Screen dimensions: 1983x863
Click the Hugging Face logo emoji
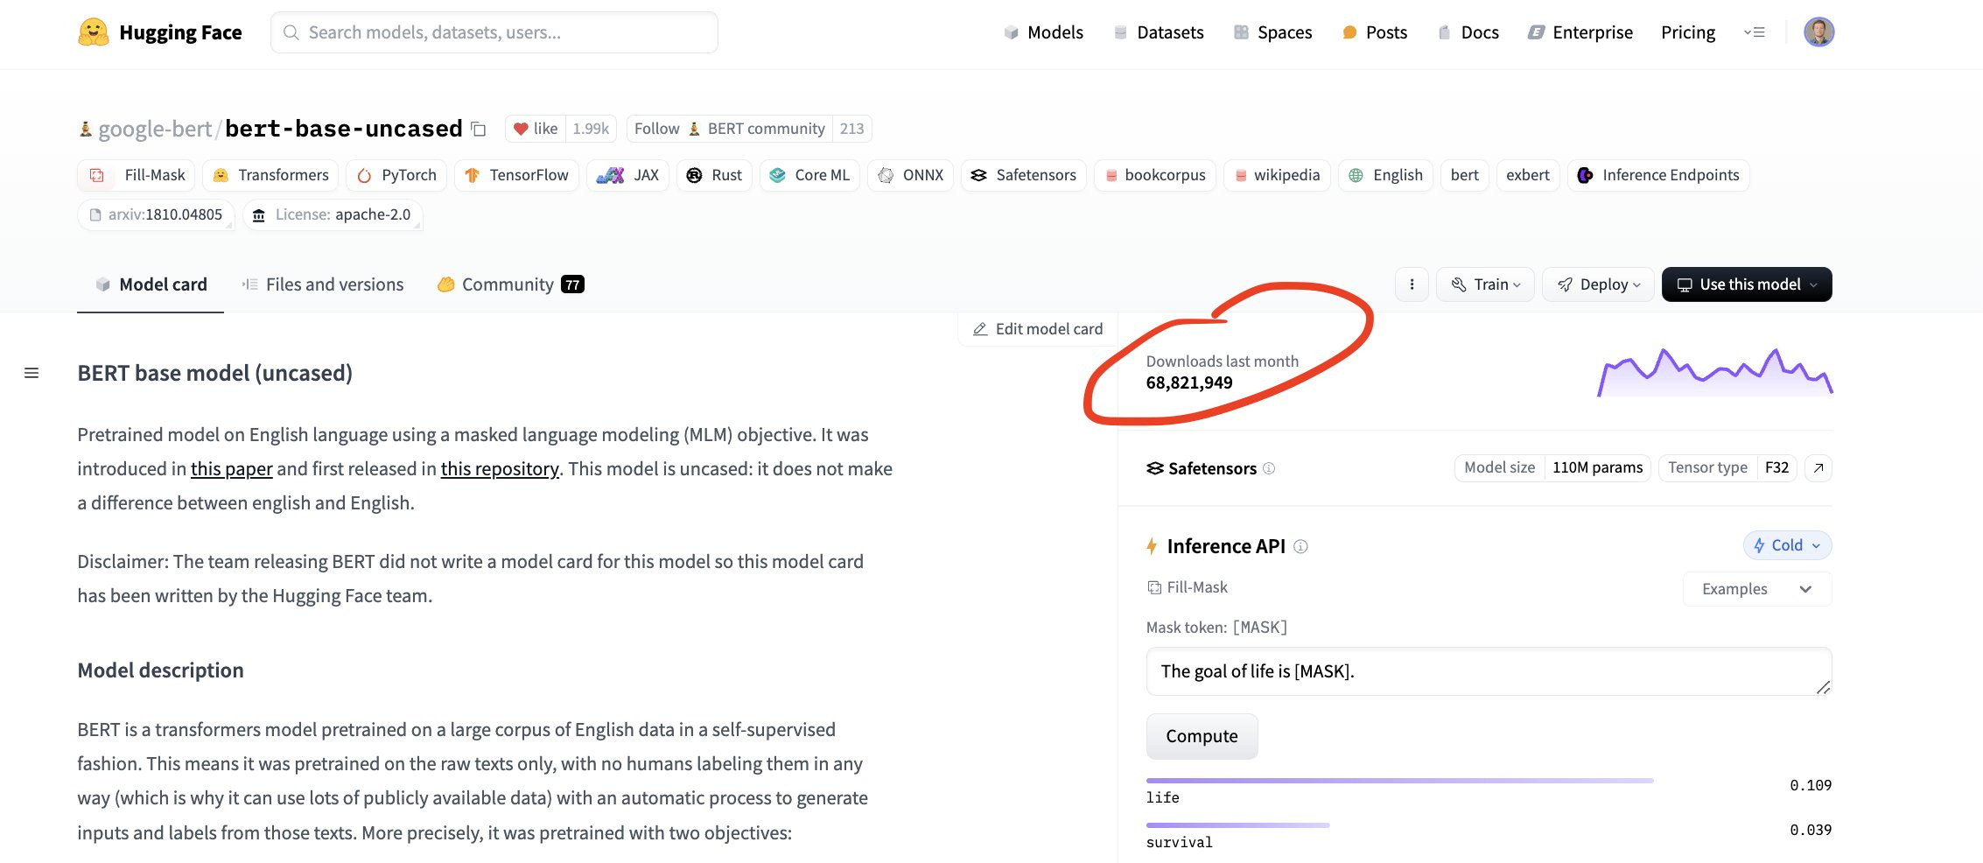coord(94,32)
